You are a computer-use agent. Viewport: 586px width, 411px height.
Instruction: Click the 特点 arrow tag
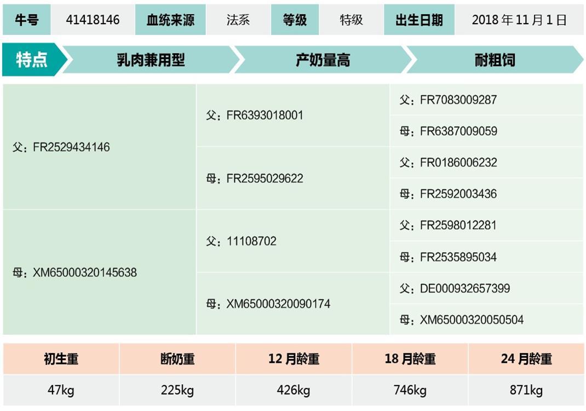32,60
